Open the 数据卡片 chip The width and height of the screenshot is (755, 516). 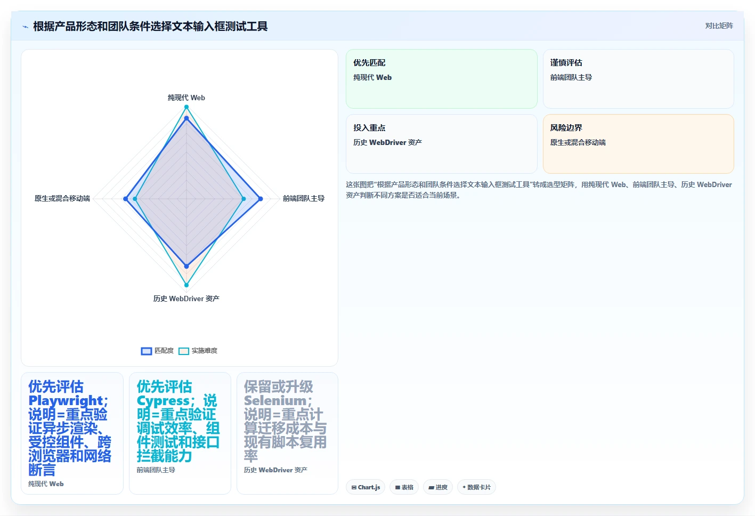(477, 487)
